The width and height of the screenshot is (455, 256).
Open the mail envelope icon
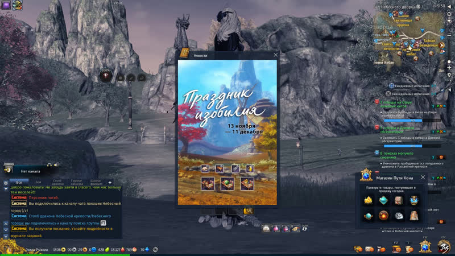click(x=369, y=249)
